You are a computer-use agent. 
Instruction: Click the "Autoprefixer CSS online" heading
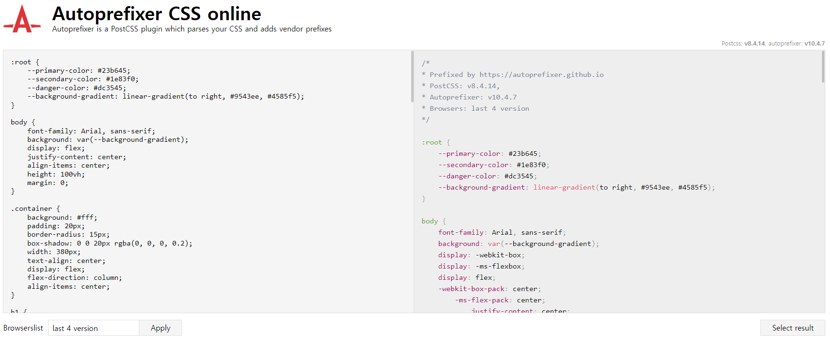[x=157, y=14]
